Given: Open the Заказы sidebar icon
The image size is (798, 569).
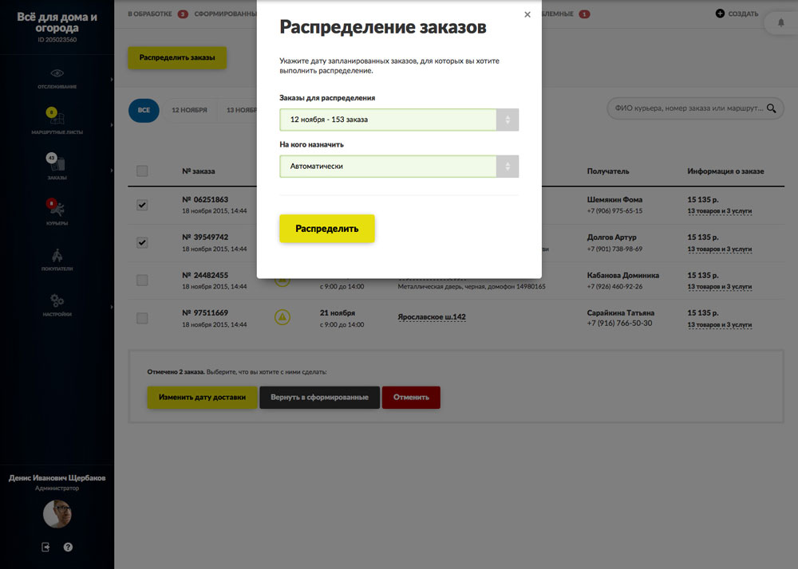Looking at the screenshot, I should [57, 162].
